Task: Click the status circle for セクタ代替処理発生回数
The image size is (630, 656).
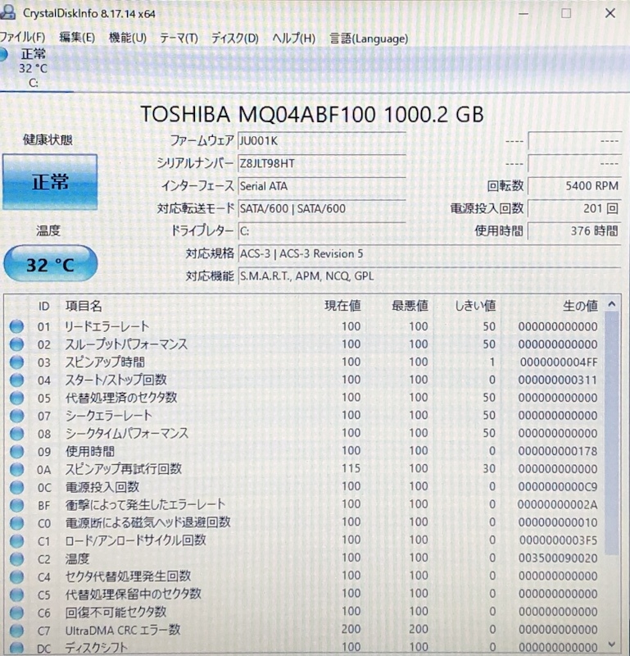Action: pos(16,576)
